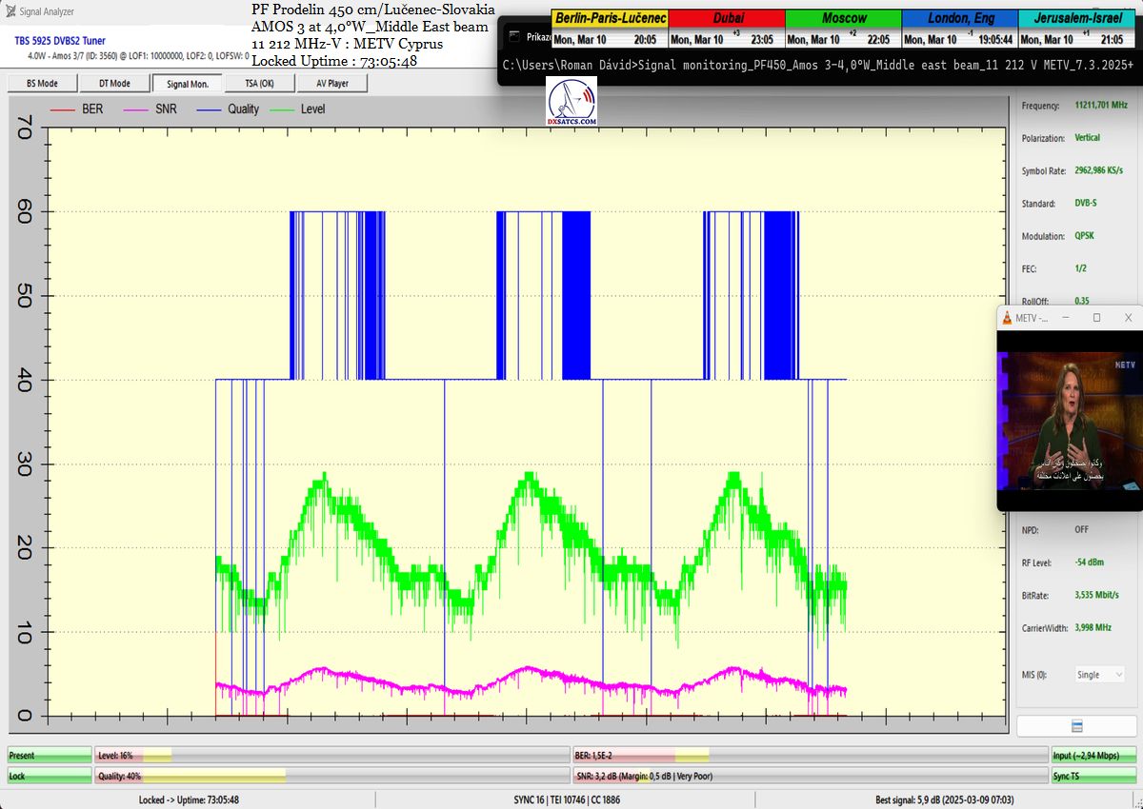Click the Lock status indicator
1143x809 pixels.
pos(50,776)
